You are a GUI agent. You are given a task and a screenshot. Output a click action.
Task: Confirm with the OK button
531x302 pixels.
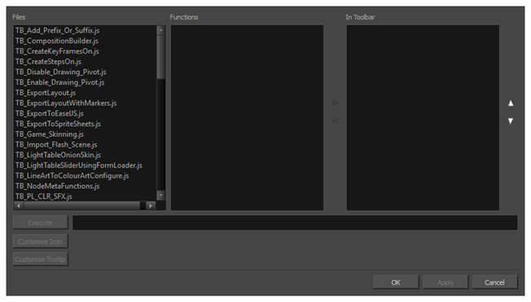point(396,282)
